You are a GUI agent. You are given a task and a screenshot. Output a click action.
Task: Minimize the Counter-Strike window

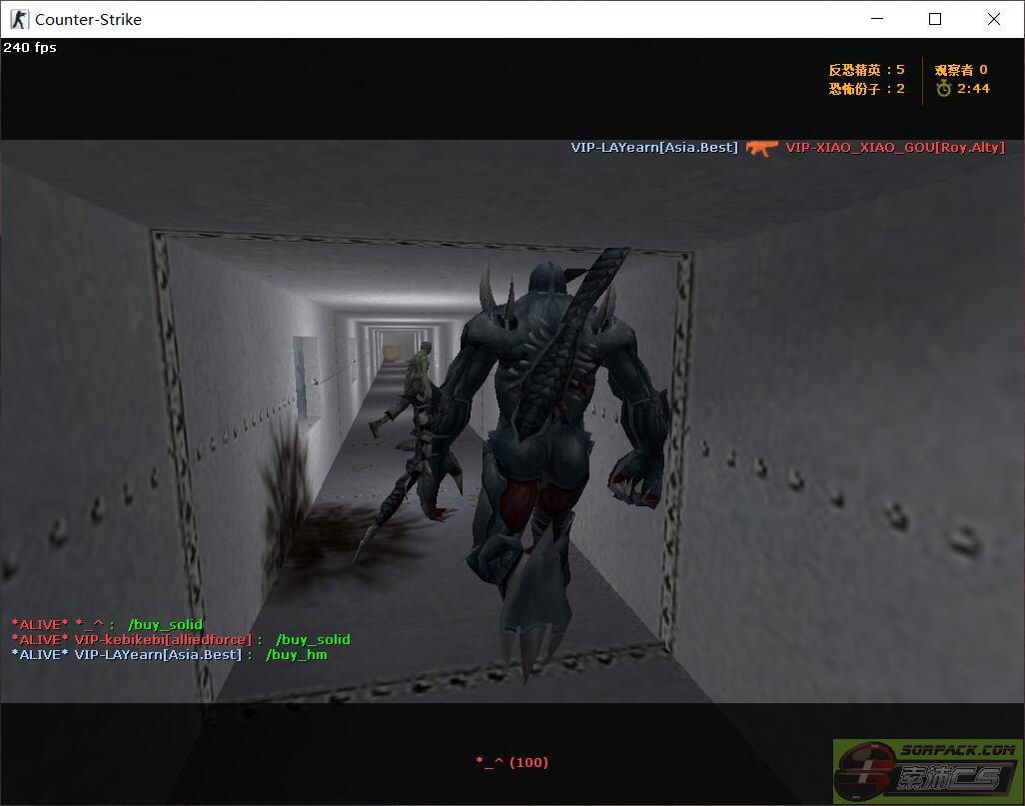[x=877, y=19]
